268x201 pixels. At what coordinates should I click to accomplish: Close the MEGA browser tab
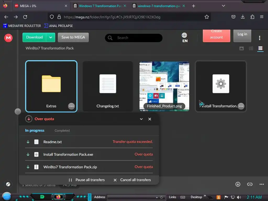66,6
